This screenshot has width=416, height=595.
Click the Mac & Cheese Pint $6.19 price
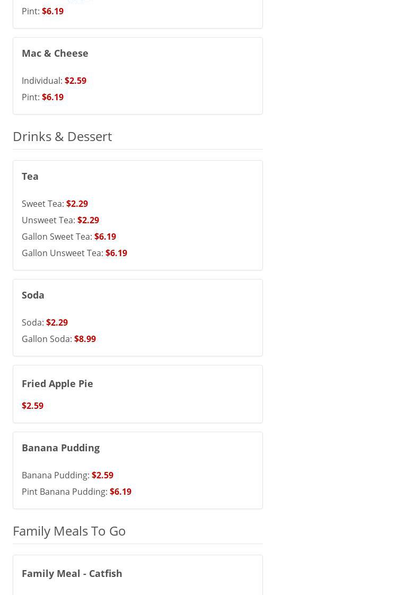click(52, 97)
